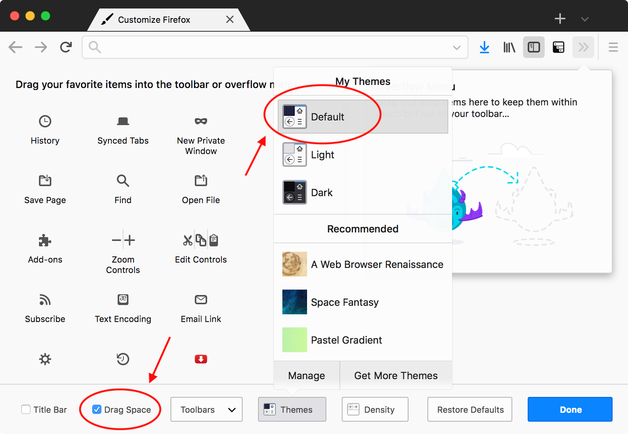
Task: Click the Back arrow in the toolbar
Action: 15,47
